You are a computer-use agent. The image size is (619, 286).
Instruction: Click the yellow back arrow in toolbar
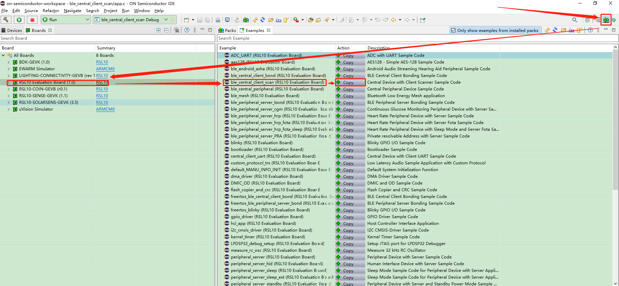[394, 20]
